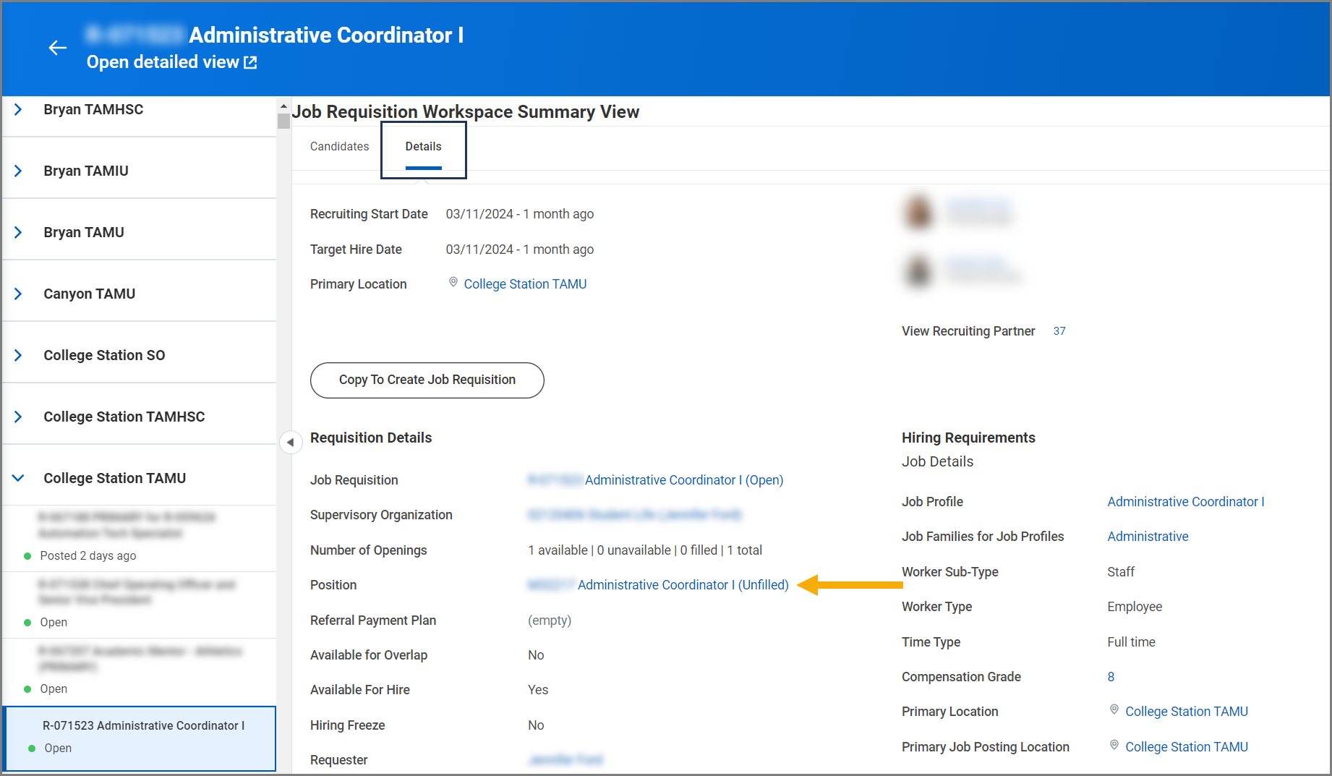
Task: Click the second recruiter profile photo
Action: click(x=919, y=271)
